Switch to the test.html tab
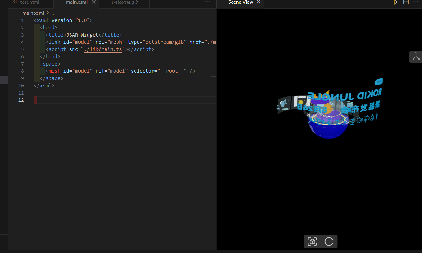Viewport: 422px width, 253px height. (x=30, y=2)
